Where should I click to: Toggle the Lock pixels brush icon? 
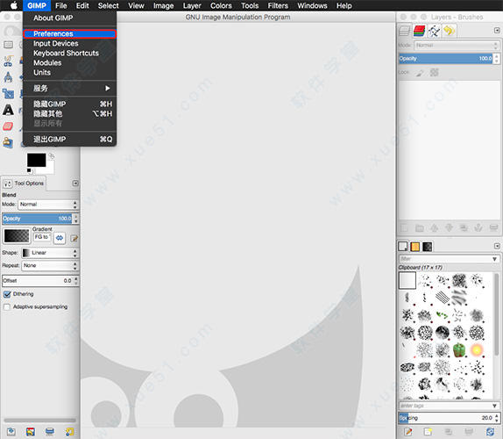[420, 73]
